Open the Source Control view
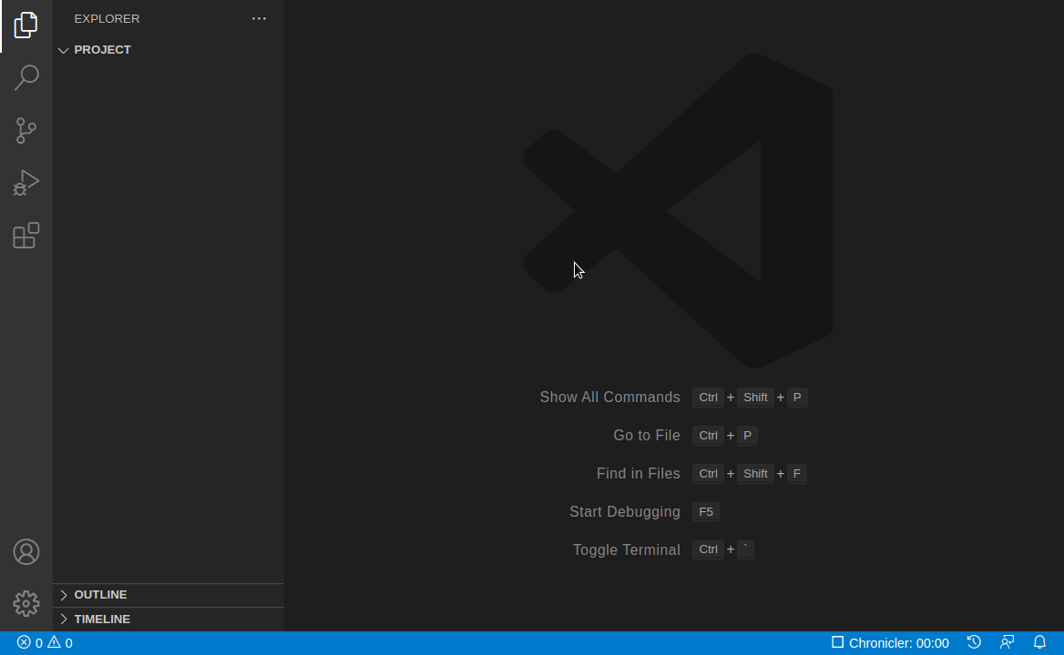Image resolution: width=1064 pixels, height=655 pixels. [26, 130]
